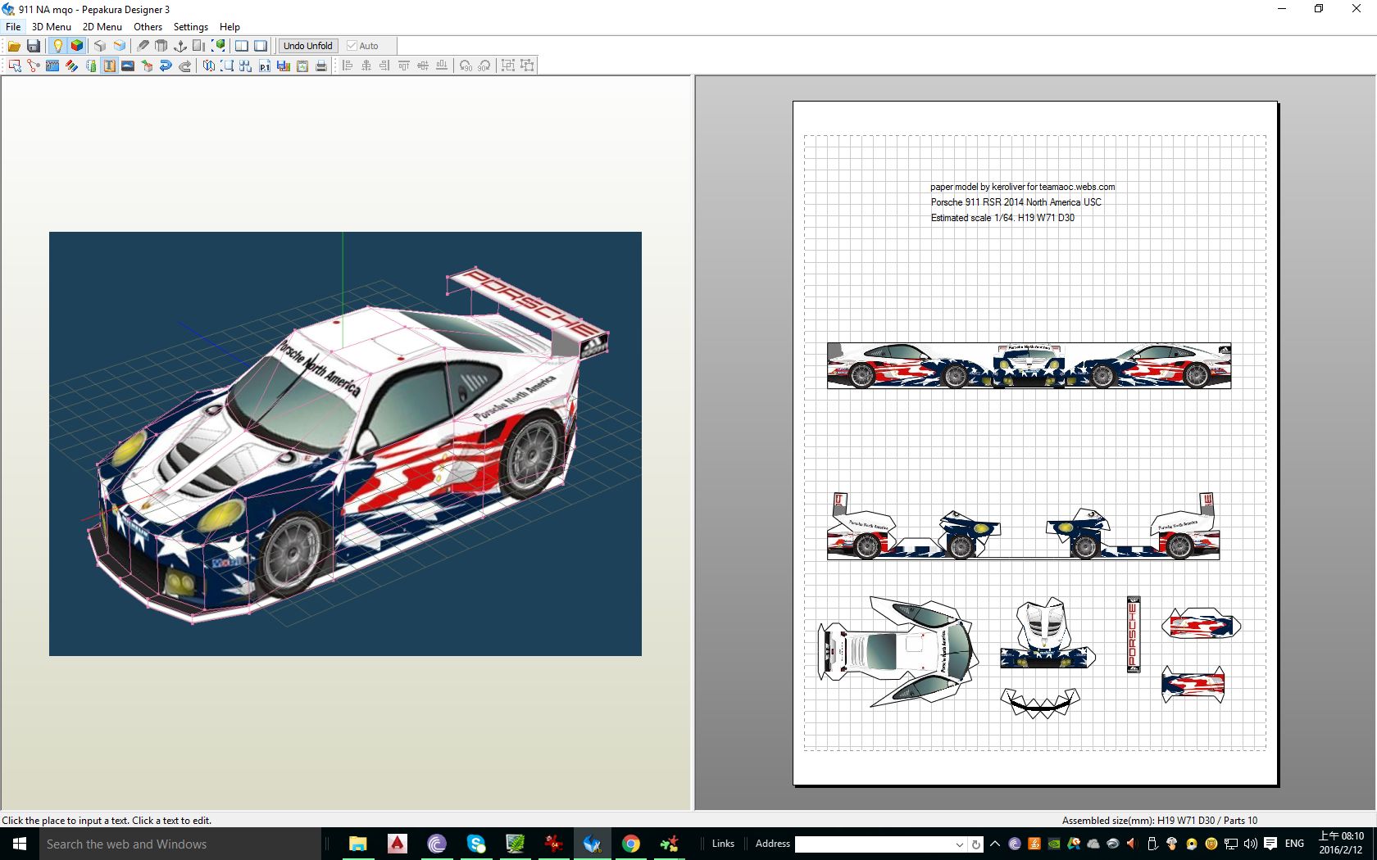The width and height of the screenshot is (1377, 860).
Task: Toggle the colored cube texture display icon
Action: (x=77, y=46)
